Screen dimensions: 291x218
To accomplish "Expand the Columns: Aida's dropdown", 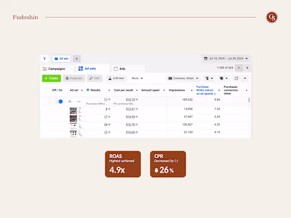I will pos(183,78).
